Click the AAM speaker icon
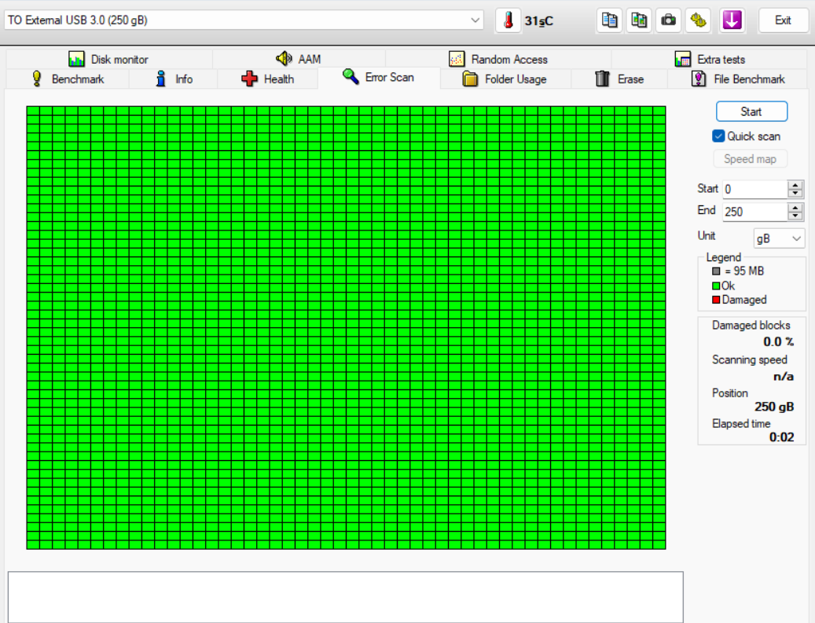 (284, 58)
